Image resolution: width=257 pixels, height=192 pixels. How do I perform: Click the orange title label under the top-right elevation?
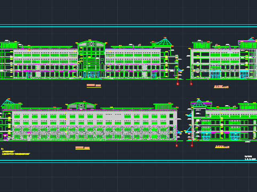point(221,86)
